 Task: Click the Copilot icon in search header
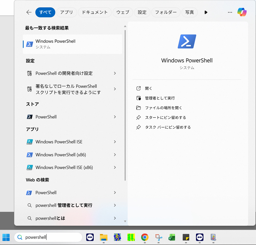tap(242, 12)
